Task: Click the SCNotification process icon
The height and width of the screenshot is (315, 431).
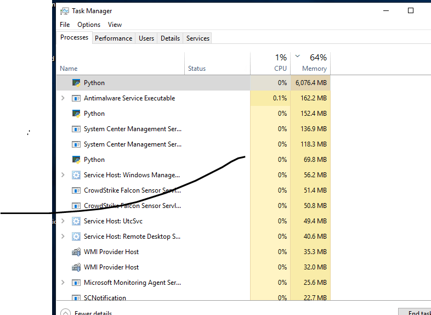Action: pos(76,297)
